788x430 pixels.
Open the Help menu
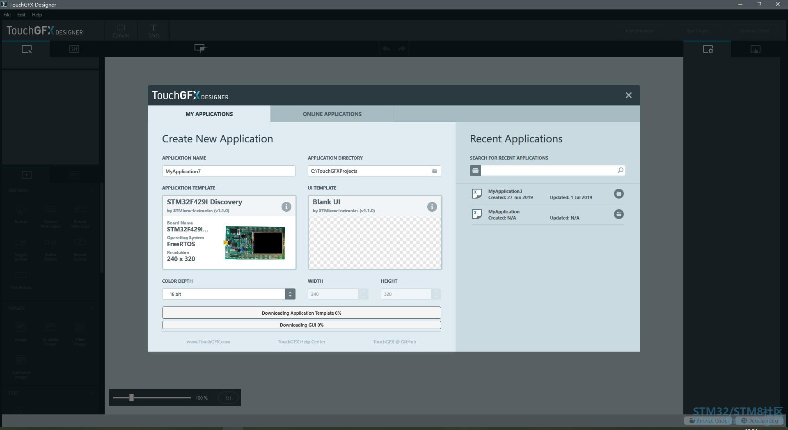point(37,15)
